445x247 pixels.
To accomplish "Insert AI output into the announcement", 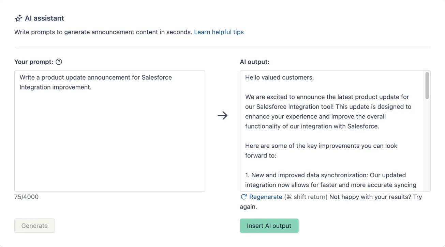I will coord(269,226).
